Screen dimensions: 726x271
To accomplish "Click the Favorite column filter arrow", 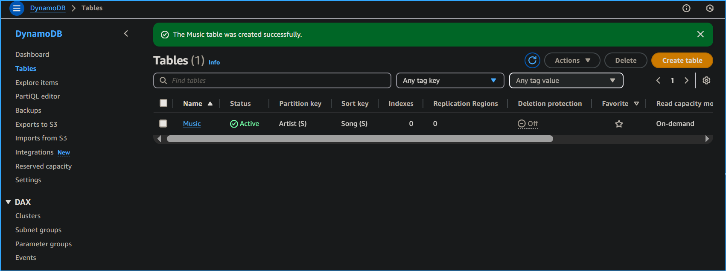I will coord(636,104).
